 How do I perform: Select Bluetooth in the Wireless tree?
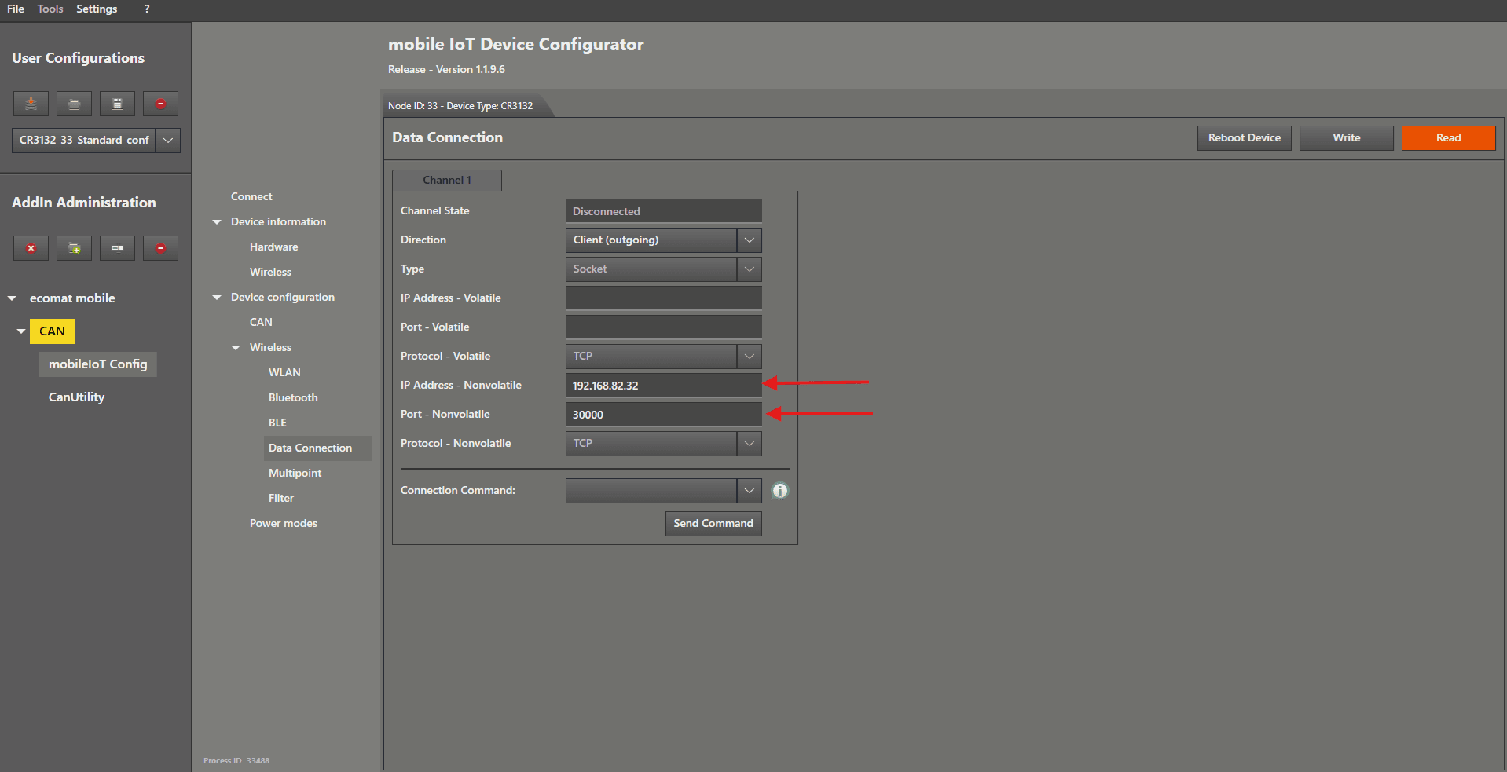coord(293,398)
